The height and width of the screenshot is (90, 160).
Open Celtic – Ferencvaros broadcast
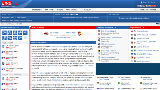(108, 57)
